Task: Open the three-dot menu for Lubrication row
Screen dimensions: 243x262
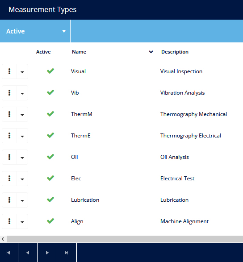Action: click(x=9, y=200)
